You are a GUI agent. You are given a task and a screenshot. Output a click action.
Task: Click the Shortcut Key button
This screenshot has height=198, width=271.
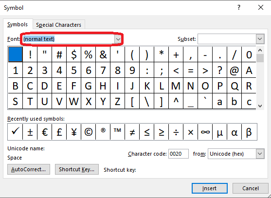(77, 169)
